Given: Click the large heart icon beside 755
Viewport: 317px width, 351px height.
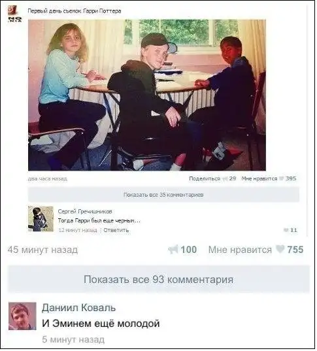Looking at the screenshot, I should coord(280,249).
